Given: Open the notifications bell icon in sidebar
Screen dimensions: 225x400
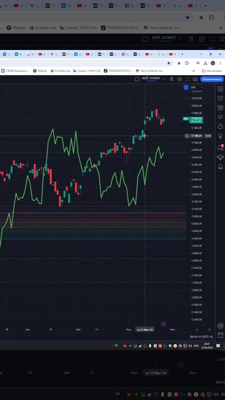Looking at the screenshot, I should [x=221, y=167].
